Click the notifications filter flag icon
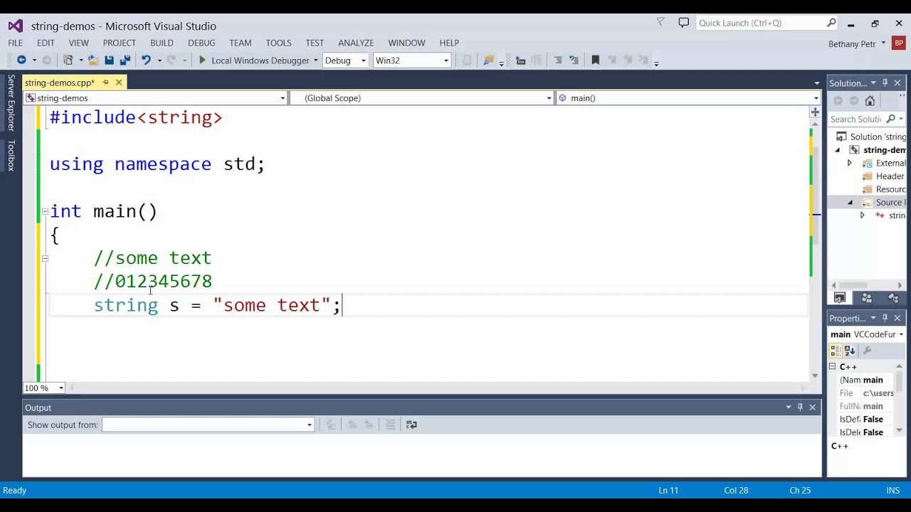The image size is (911, 512). pyautogui.click(x=660, y=23)
